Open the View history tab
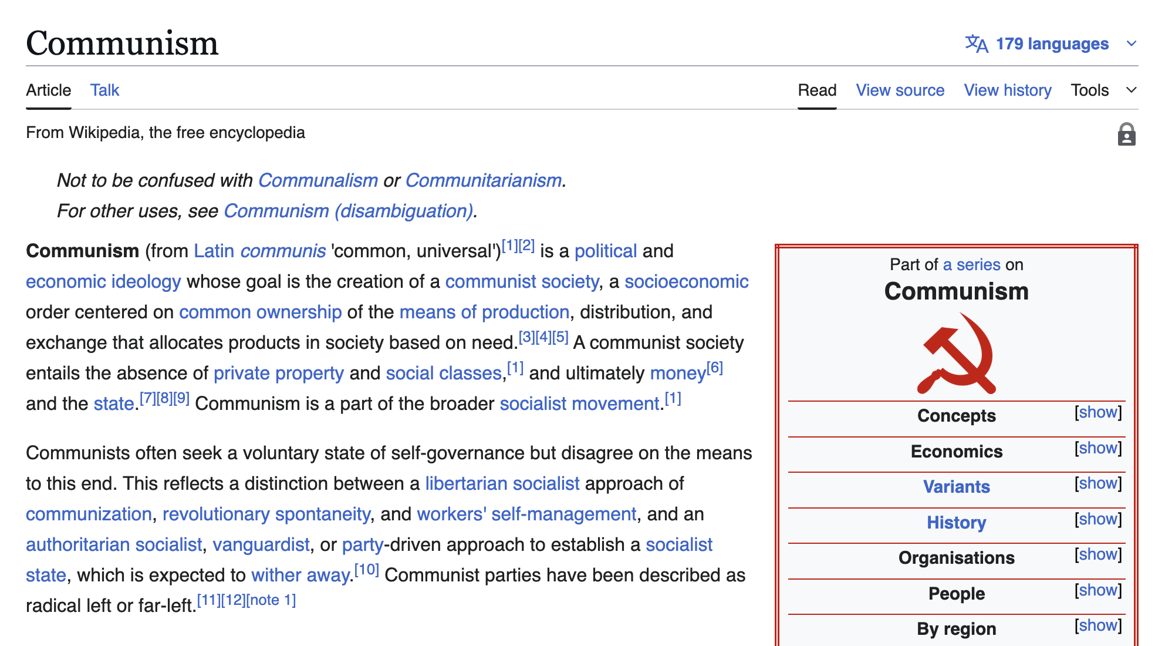Screen dimensions: 1155x646 (x=1007, y=90)
